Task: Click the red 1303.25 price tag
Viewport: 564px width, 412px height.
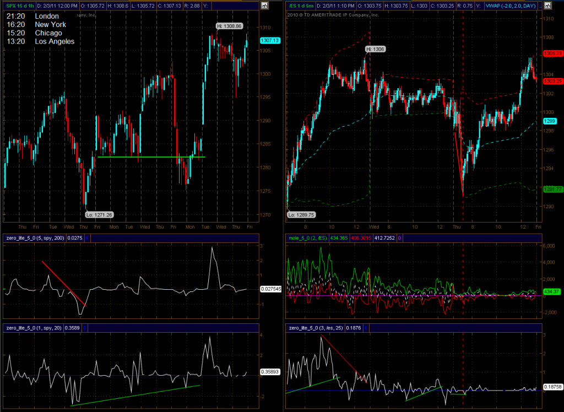Action: click(x=552, y=81)
